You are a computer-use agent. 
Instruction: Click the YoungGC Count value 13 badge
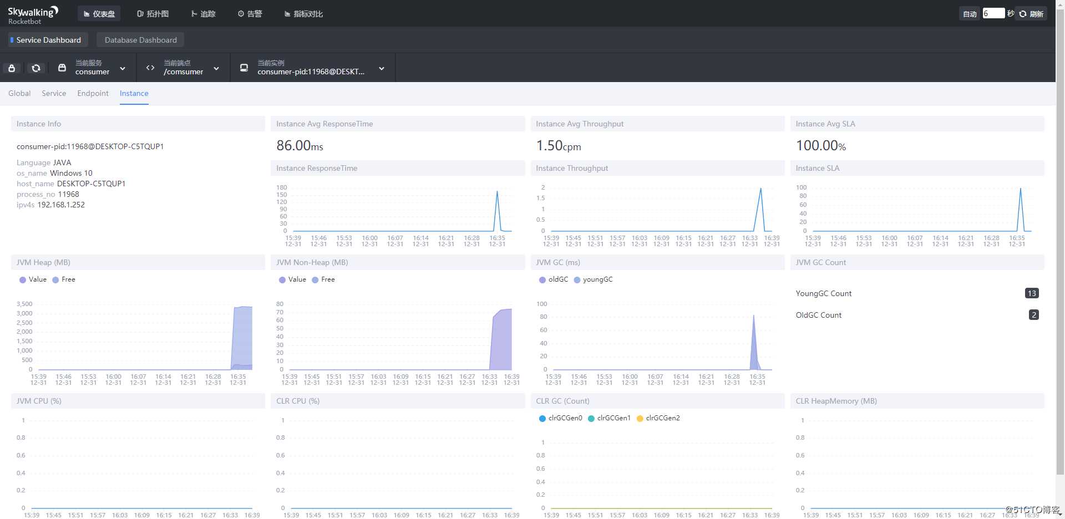click(1032, 293)
